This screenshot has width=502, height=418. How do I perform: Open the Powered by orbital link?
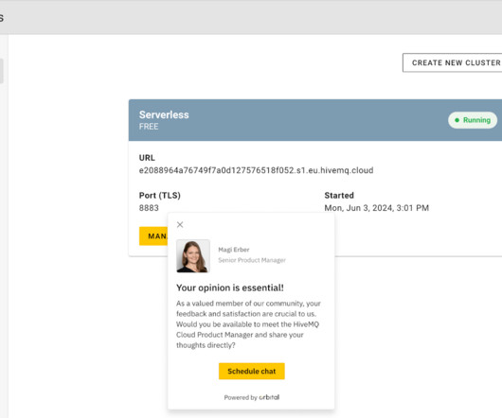pos(252,397)
